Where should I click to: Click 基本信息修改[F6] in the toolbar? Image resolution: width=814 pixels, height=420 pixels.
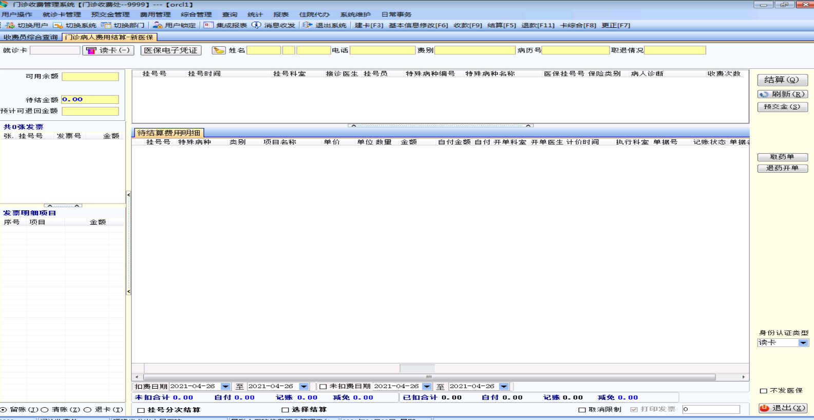coord(419,25)
